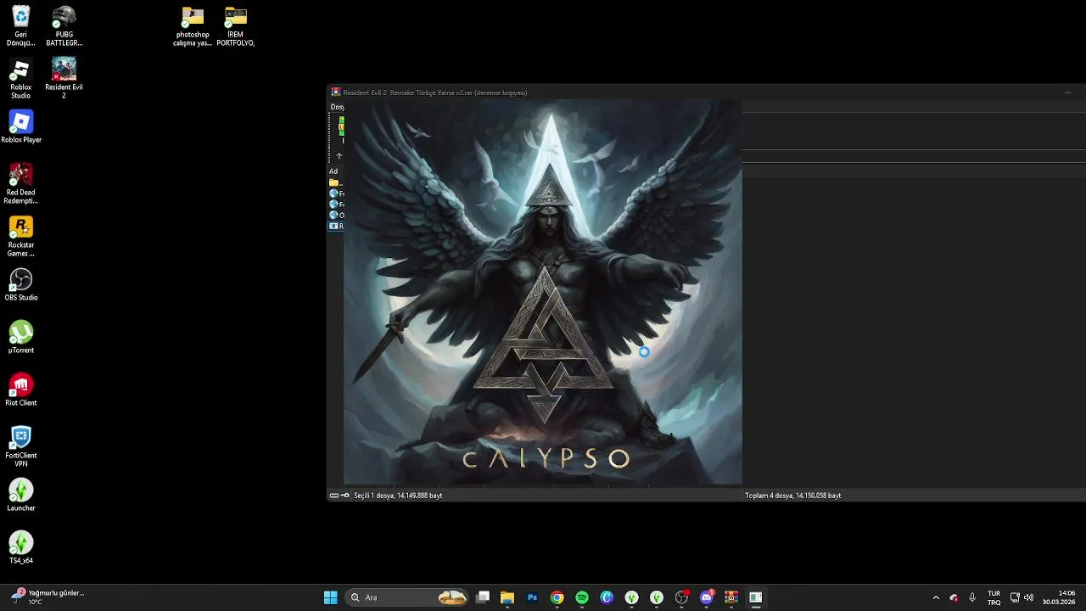Select the TS4_x64 desktop shortcut

(21, 548)
